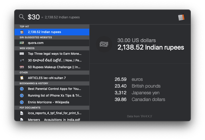Click PDF icon next to icca_reports file
Viewport: 205px width, 140px height.
pos(22,113)
